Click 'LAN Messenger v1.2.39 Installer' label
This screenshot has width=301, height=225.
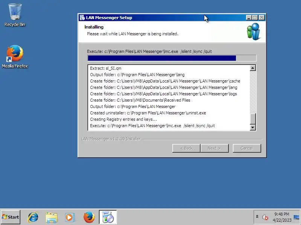click(111, 139)
